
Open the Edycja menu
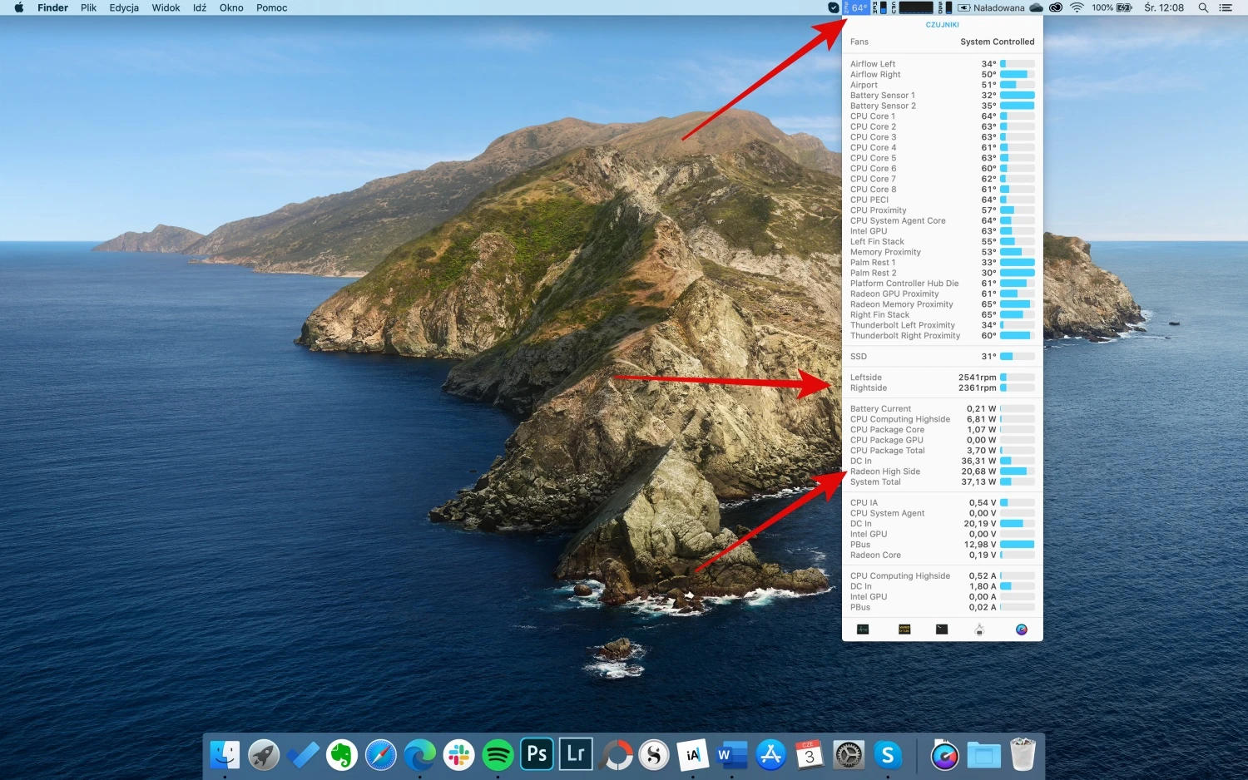pyautogui.click(x=124, y=7)
